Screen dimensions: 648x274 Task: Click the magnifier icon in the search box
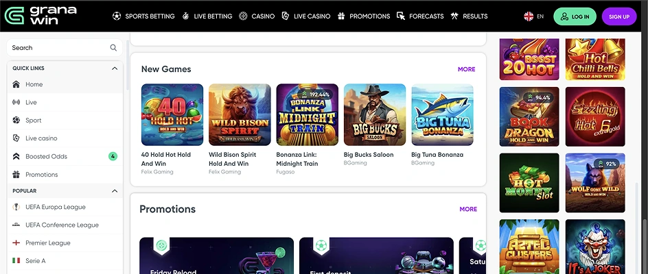pos(113,48)
